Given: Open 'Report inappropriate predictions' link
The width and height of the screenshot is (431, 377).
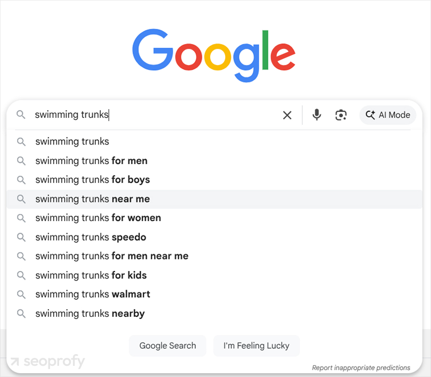Looking at the screenshot, I should (362, 367).
